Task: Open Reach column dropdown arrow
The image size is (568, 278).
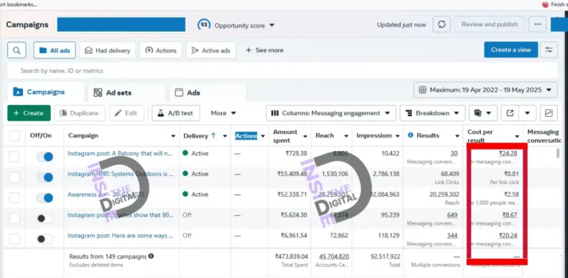Action: click(x=346, y=136)
